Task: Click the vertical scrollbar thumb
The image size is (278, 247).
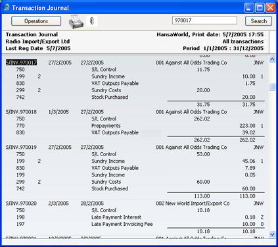Action: point(272,87)
